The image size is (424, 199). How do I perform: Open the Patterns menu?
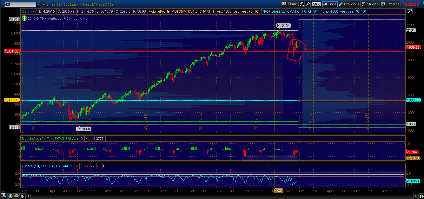[x=390, y=4]
